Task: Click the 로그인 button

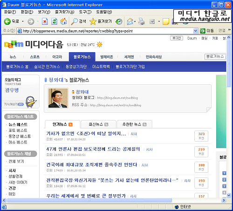Action: [x=177, y=38]
